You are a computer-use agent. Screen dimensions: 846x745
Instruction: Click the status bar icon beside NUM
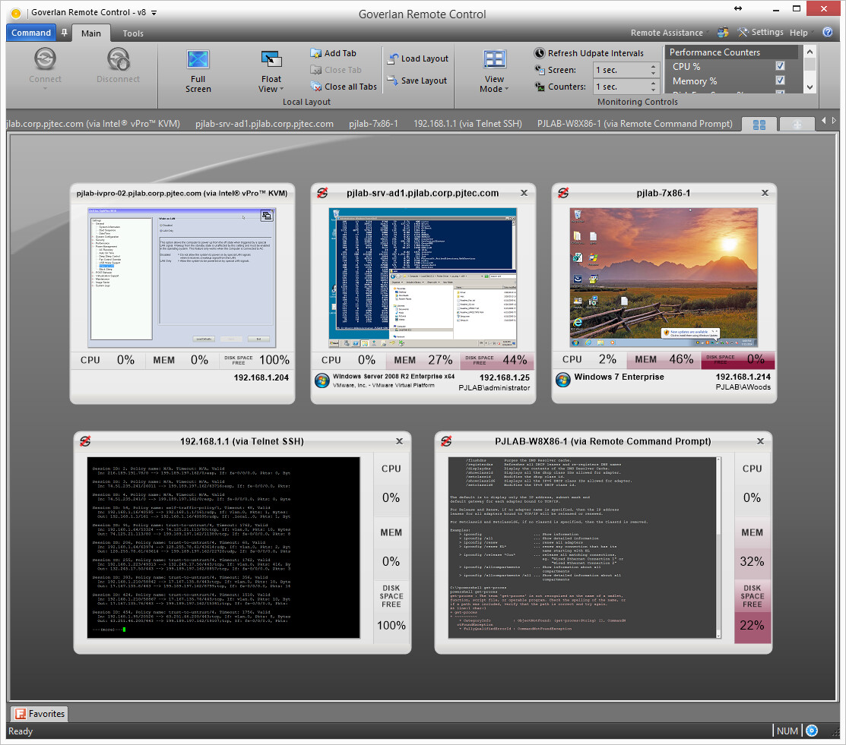(x=812, y=731)
